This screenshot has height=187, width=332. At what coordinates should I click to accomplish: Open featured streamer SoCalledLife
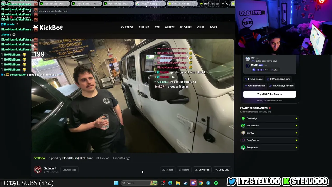pos(269,126)
